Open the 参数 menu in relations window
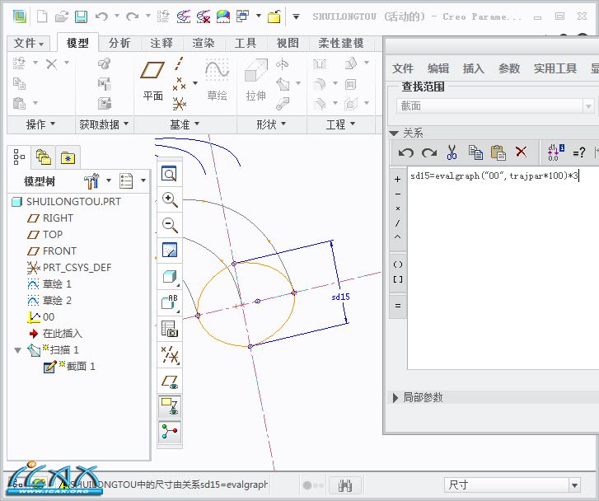This screenshot has width=599, height=501. pos(509,68)
